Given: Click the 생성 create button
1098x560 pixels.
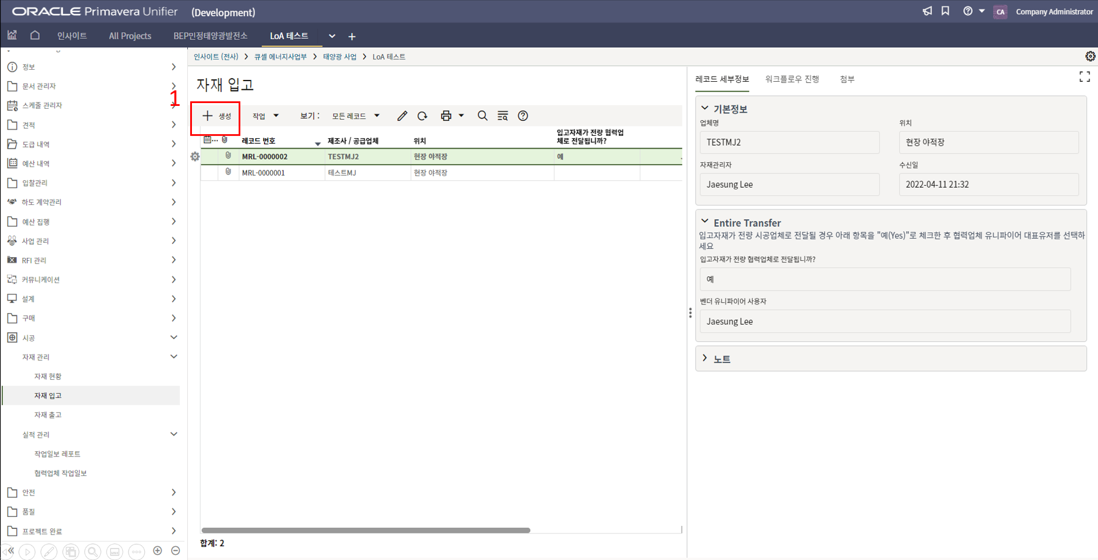Looking at the screenshot, I should [217, 116].
